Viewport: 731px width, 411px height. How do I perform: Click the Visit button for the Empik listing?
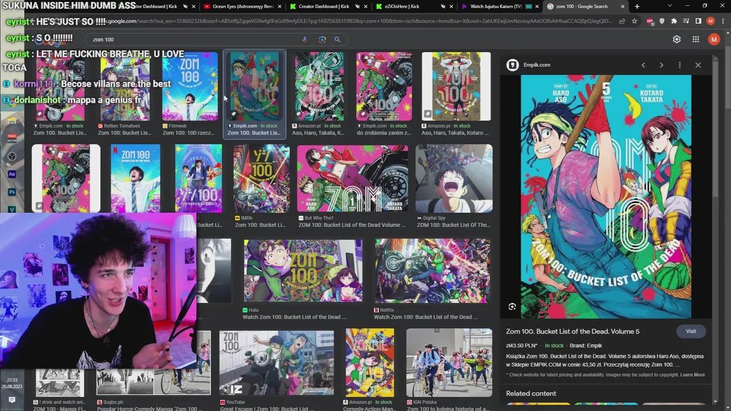691,331
